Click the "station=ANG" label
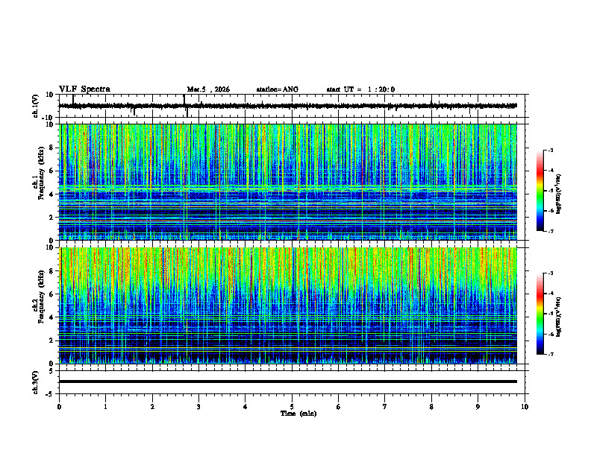 (x=278, y=89)
